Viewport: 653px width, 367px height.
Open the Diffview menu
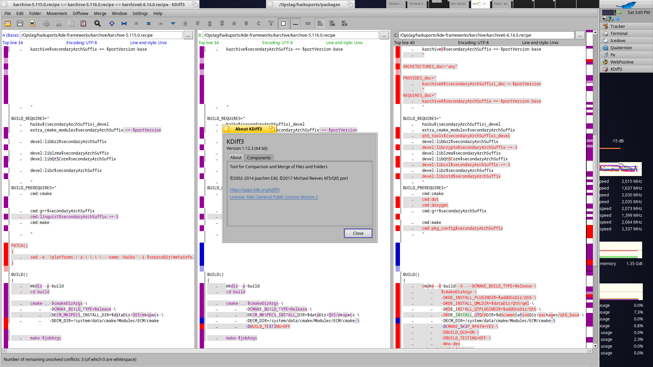coord(80,13)
